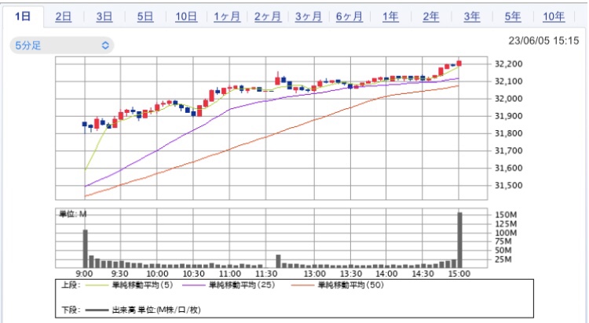589x323 pixels.
Task: Click the 9:30 time axis label
Action: (120, 274)
